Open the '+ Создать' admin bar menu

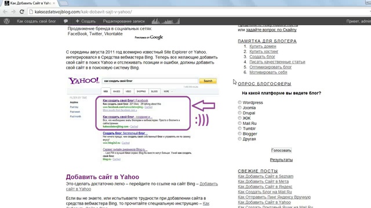tap(86, 21)
